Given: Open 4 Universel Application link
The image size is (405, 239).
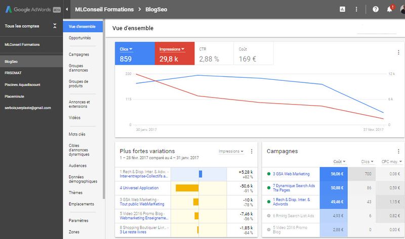Looking at the screenshot, I should pos(139,188).
